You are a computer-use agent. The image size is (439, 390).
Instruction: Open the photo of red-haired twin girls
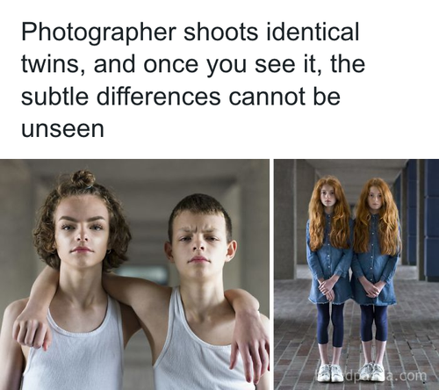(x=356, y=274)
